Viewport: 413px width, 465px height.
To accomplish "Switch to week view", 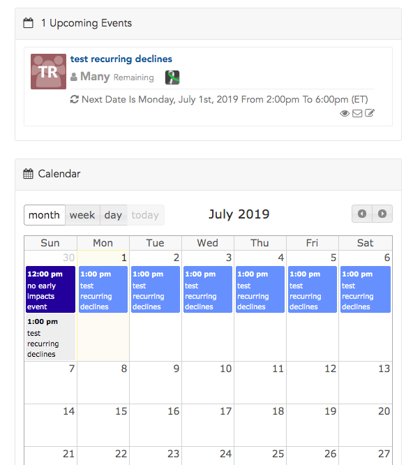I will 82,215.
